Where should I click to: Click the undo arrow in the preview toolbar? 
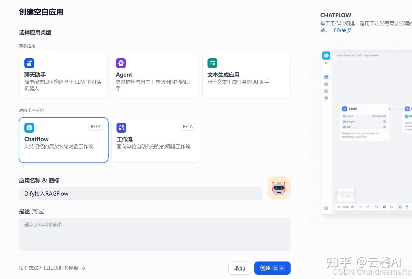pos(361,207)
